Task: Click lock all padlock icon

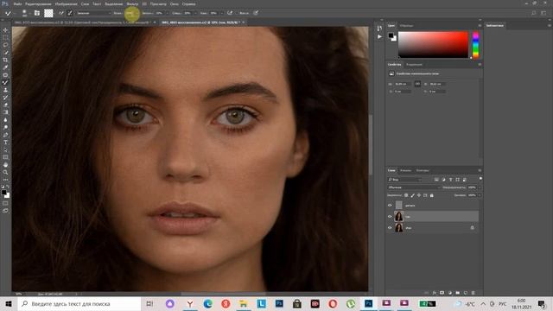Action: point(432,195)
